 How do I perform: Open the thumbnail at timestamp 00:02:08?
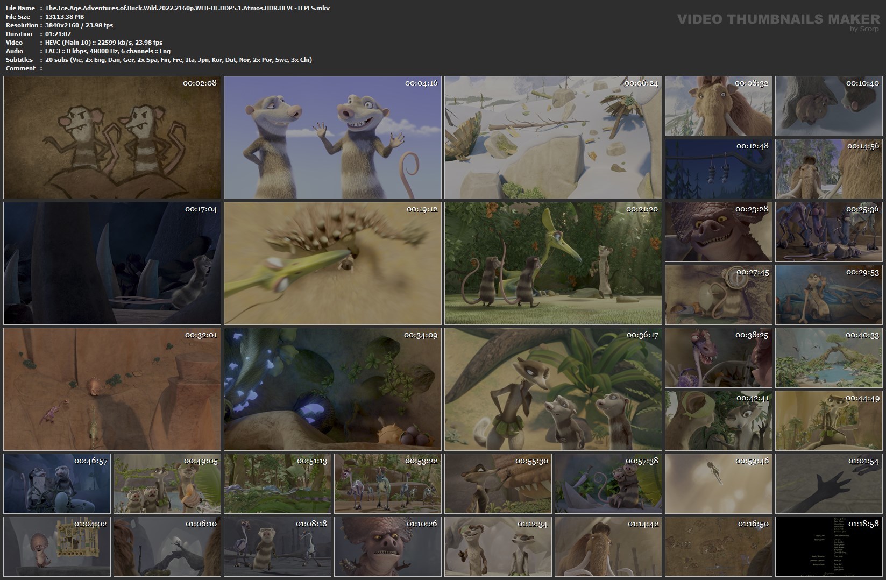(x=112, y=138)
